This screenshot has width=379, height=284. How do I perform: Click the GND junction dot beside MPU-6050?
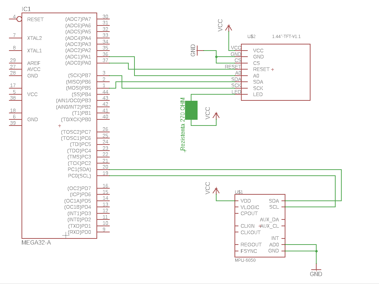316,251
